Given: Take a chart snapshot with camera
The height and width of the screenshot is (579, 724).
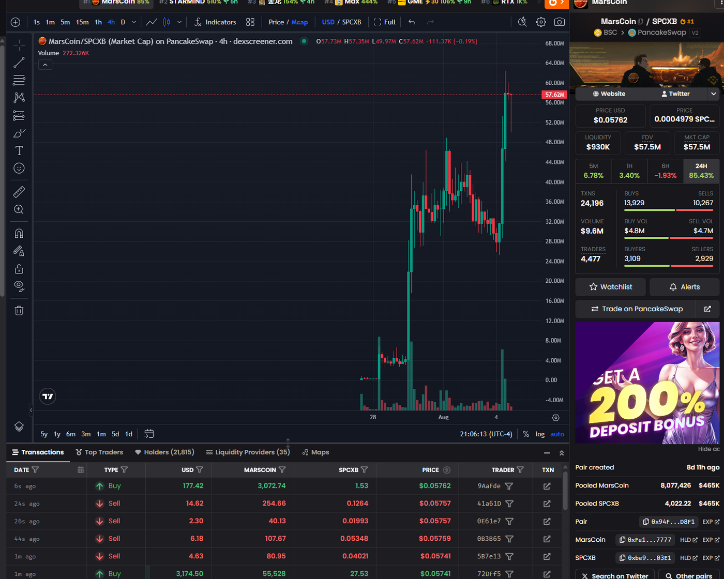Looking at the screenshot, I should click(x=560, y=22).
